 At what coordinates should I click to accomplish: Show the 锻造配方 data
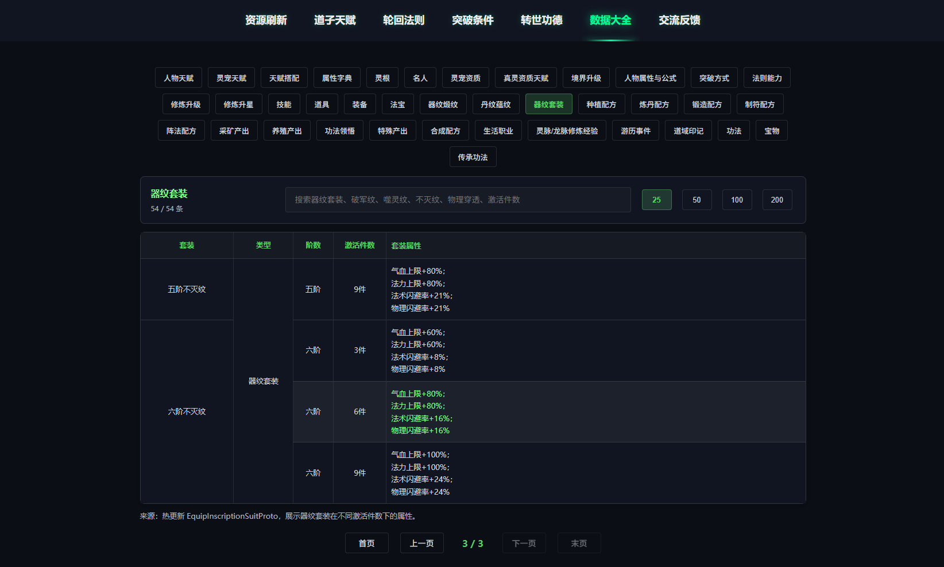tap(707, 104)
